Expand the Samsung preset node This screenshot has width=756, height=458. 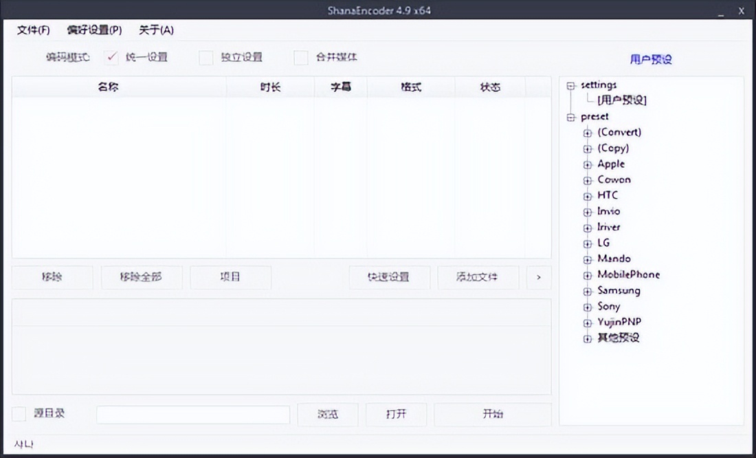coord(588,292)
